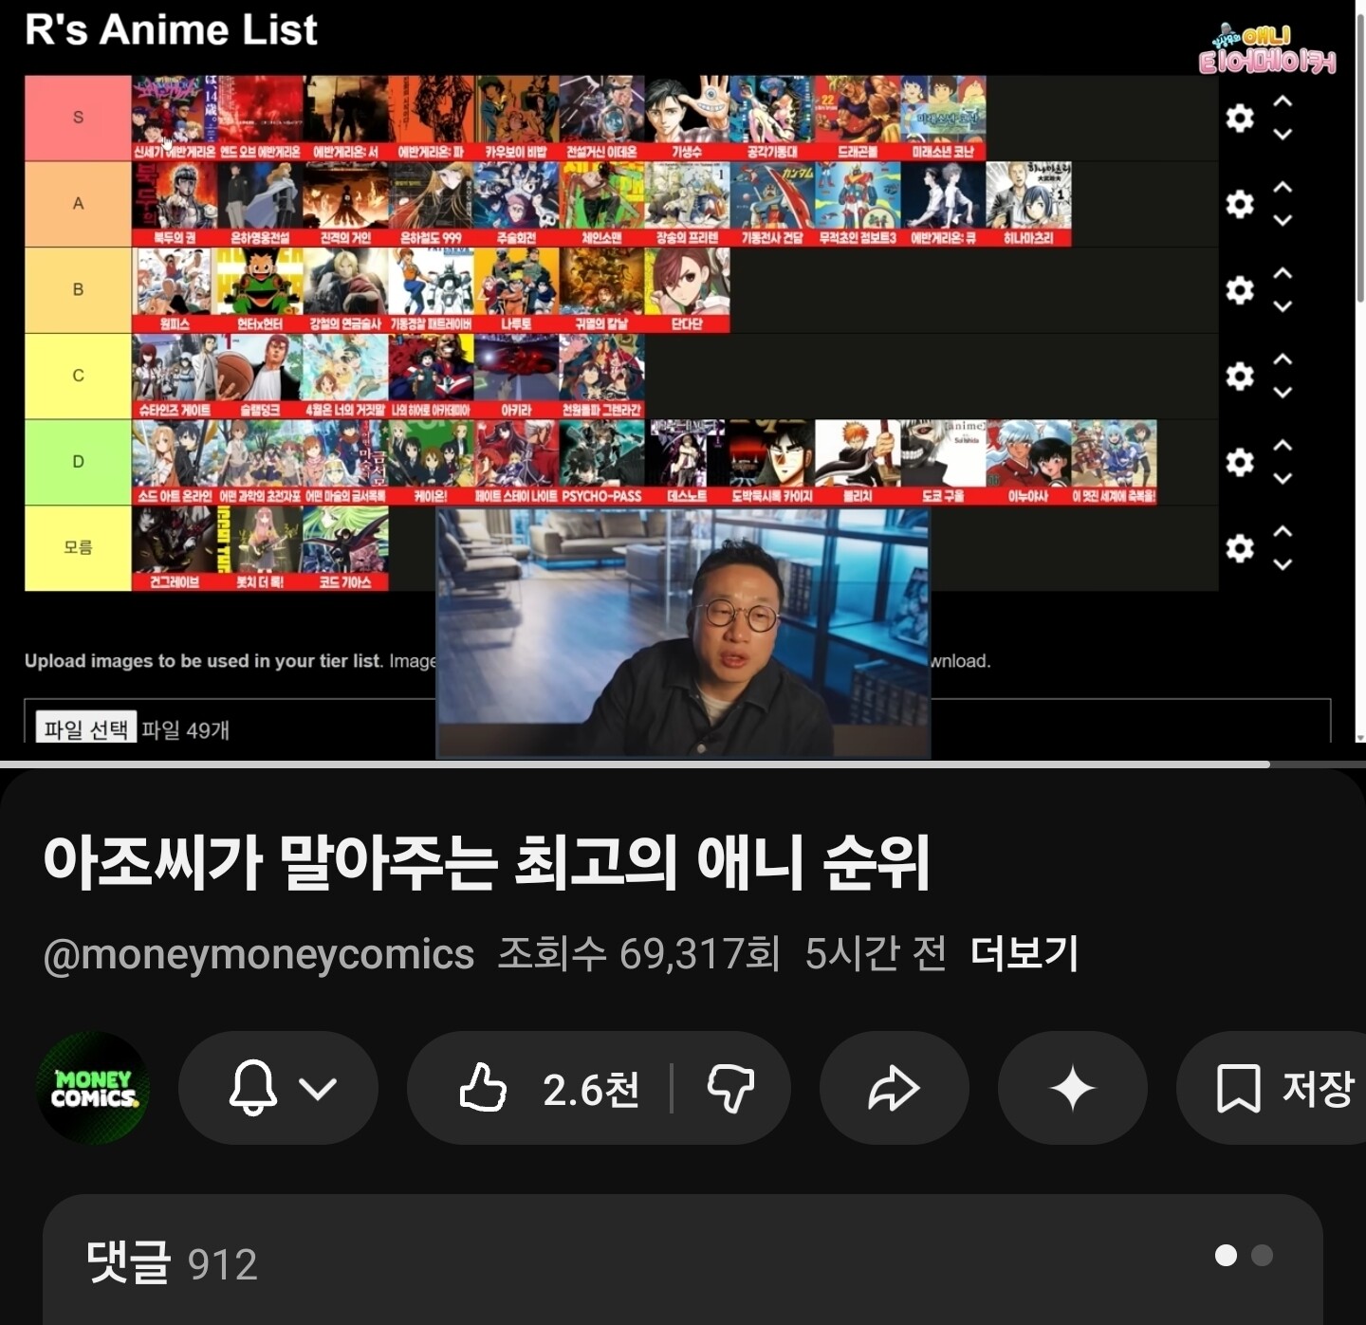Select the green D tier label cell
Viewport: 1366px width, 1325px height.
pyautogui.click(x=78, y=462)
